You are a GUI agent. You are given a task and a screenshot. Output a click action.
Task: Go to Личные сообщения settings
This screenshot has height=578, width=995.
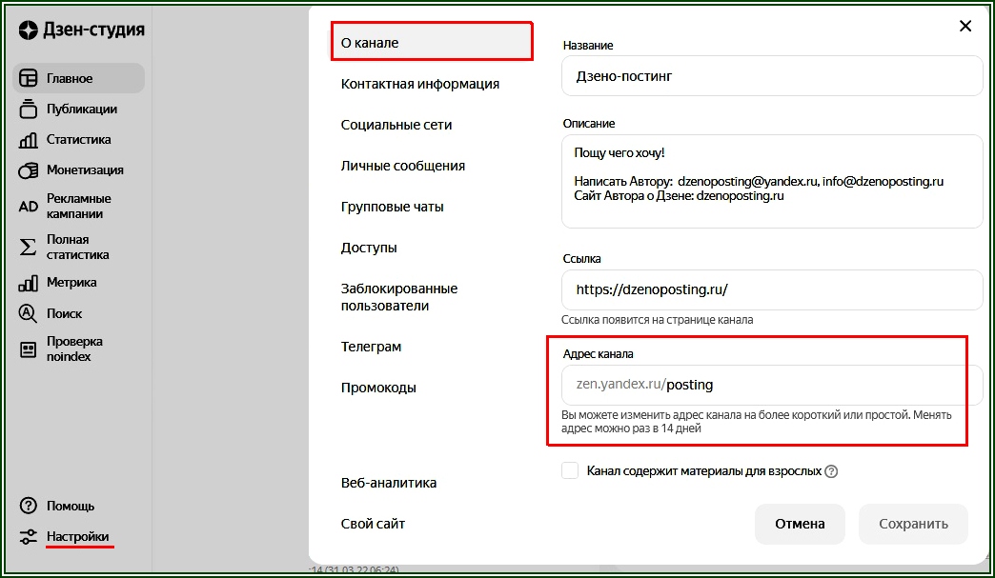pyautogui.click(x=403, y=166)
